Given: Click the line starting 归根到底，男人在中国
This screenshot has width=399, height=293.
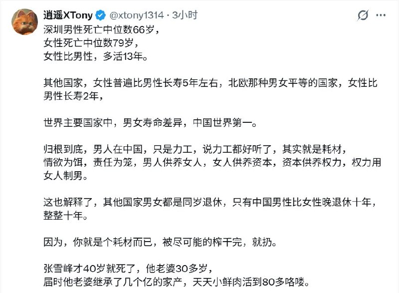Looking at the screenshot, I should click(x=195, y=150).
